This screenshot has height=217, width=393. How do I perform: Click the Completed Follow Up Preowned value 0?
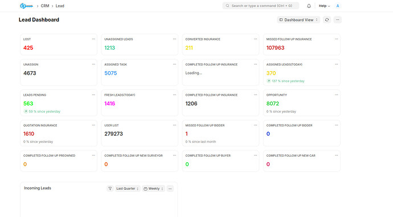[x=25, y=165]
